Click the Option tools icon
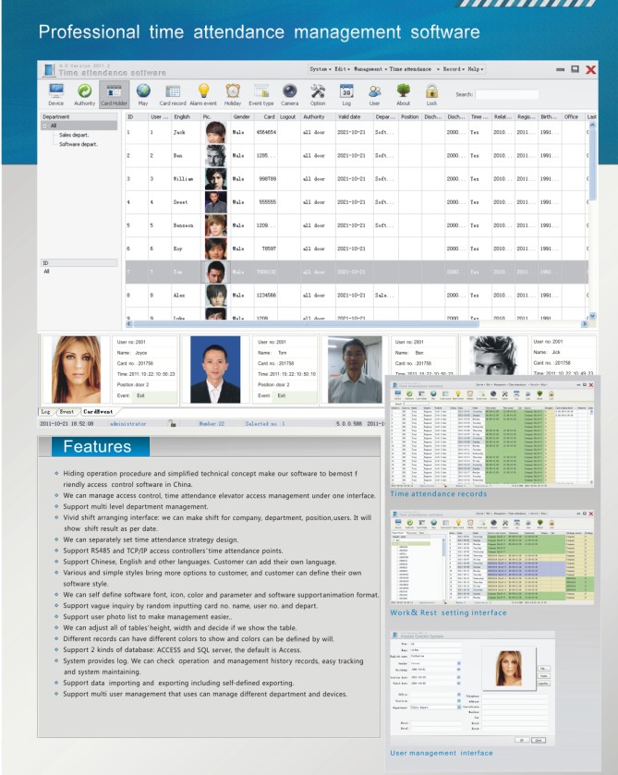 click(x=318, y=94)
